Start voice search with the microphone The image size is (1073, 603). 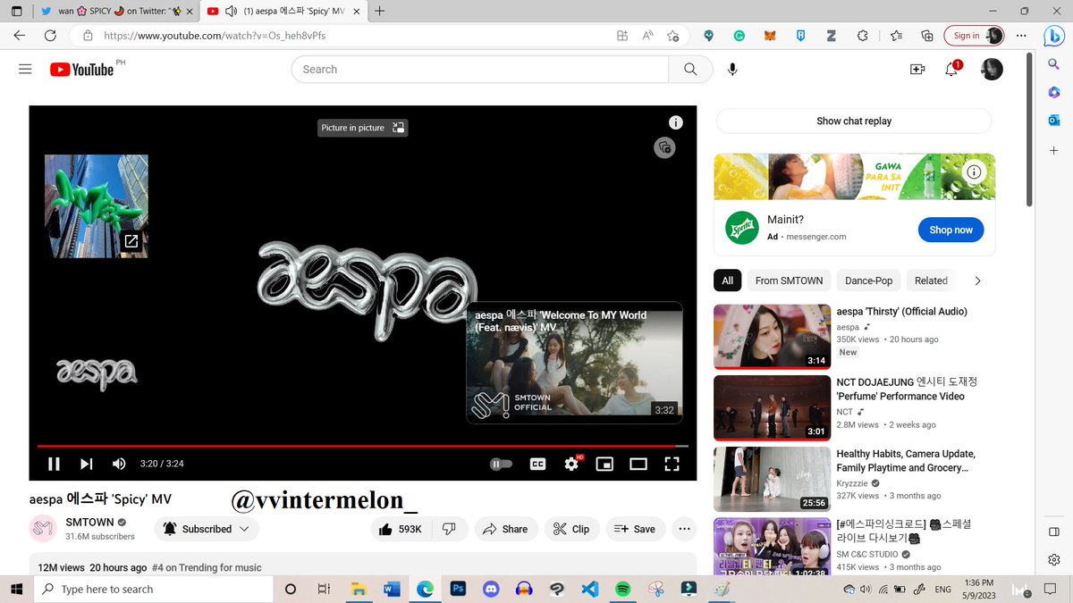coord(733,69)
